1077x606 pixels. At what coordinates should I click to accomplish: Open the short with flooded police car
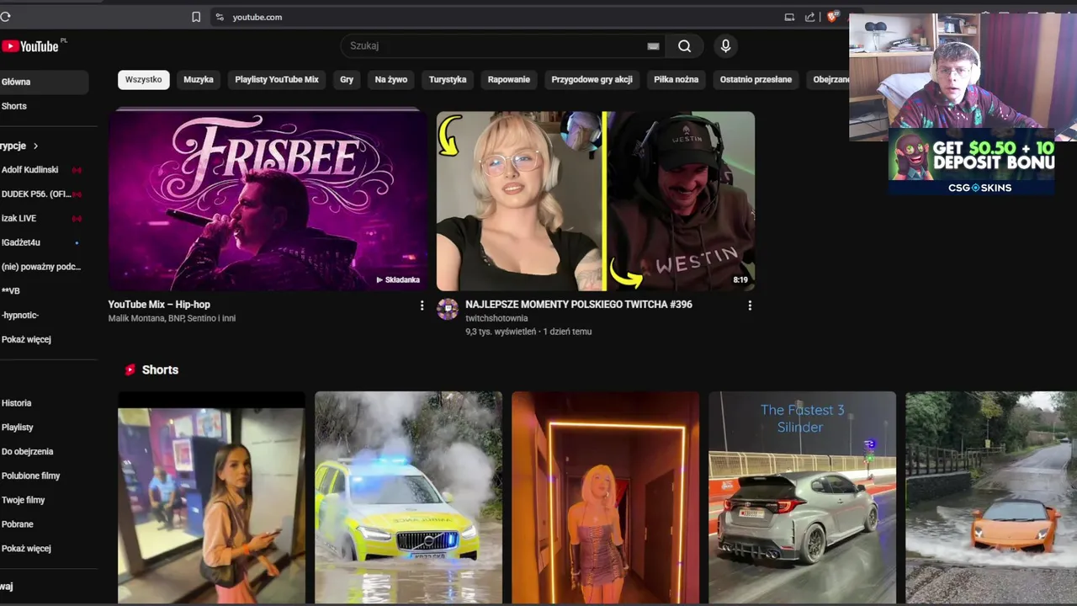408,497
